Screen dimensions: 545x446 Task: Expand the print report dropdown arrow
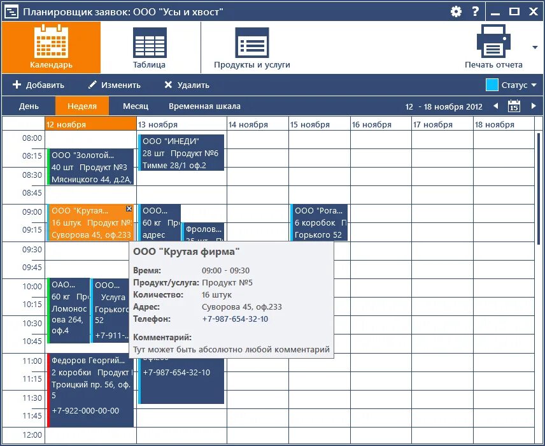(x=535, y=47)
